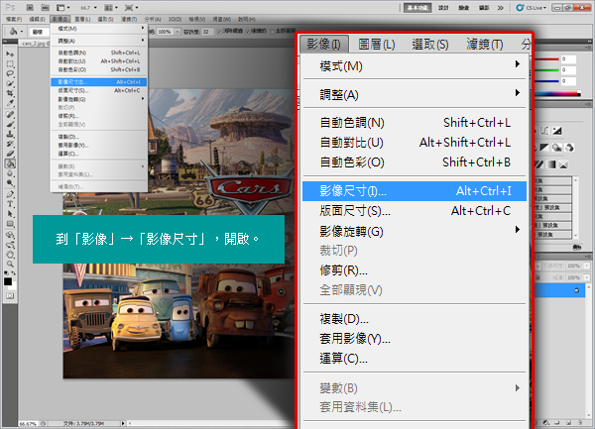Adjust the red channel slider in Color panel
This screenshot has width=595, height=429.
[x=546, y=59]
